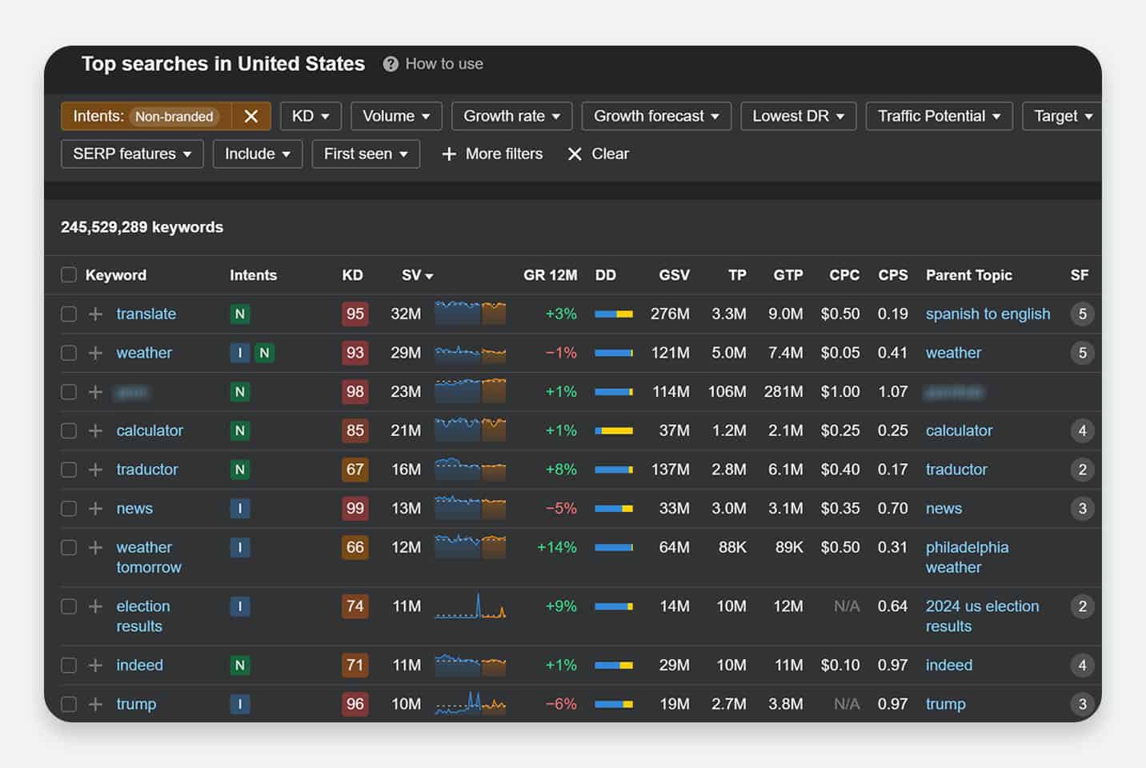
Task: Open philadelphia weather parent topic link
Action: click(x=967, y=557)
